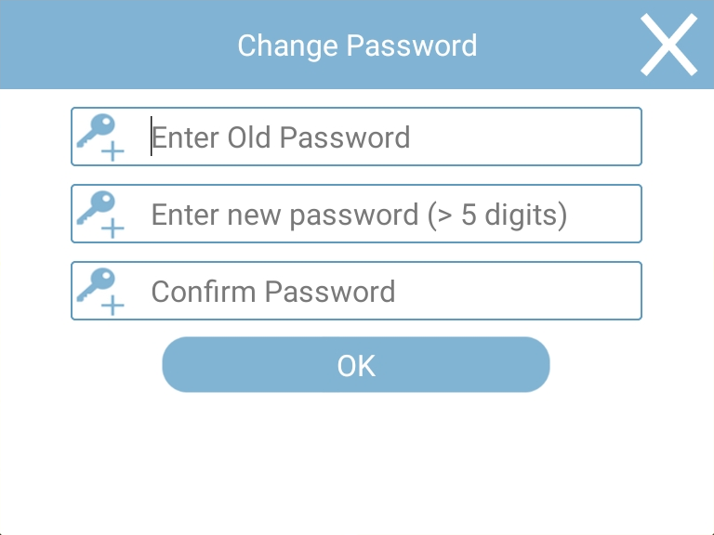Close the Change Password dialog with X
Image resolution: width=714 pixels, height=535 pixels.
pos(668,45)
